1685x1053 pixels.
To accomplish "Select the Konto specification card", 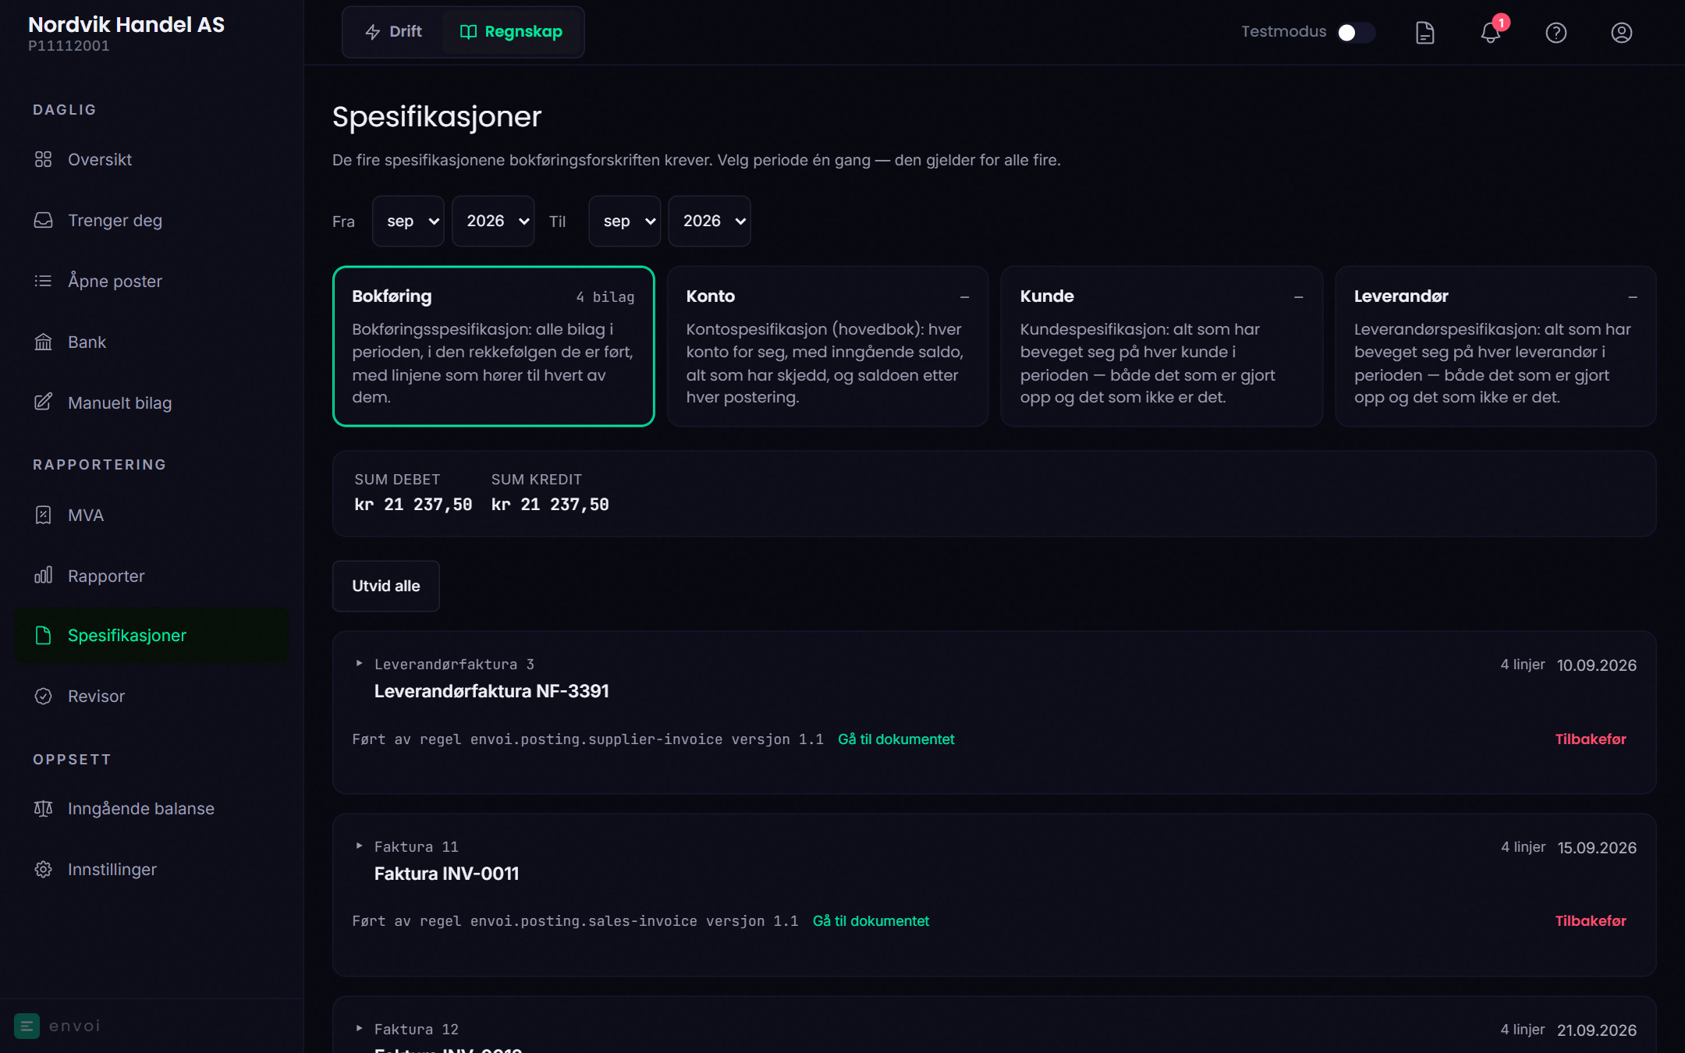I will click(828, 346).
